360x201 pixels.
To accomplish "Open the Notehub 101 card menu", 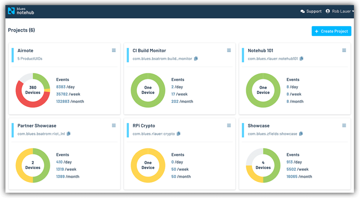I will coord(344,51).
